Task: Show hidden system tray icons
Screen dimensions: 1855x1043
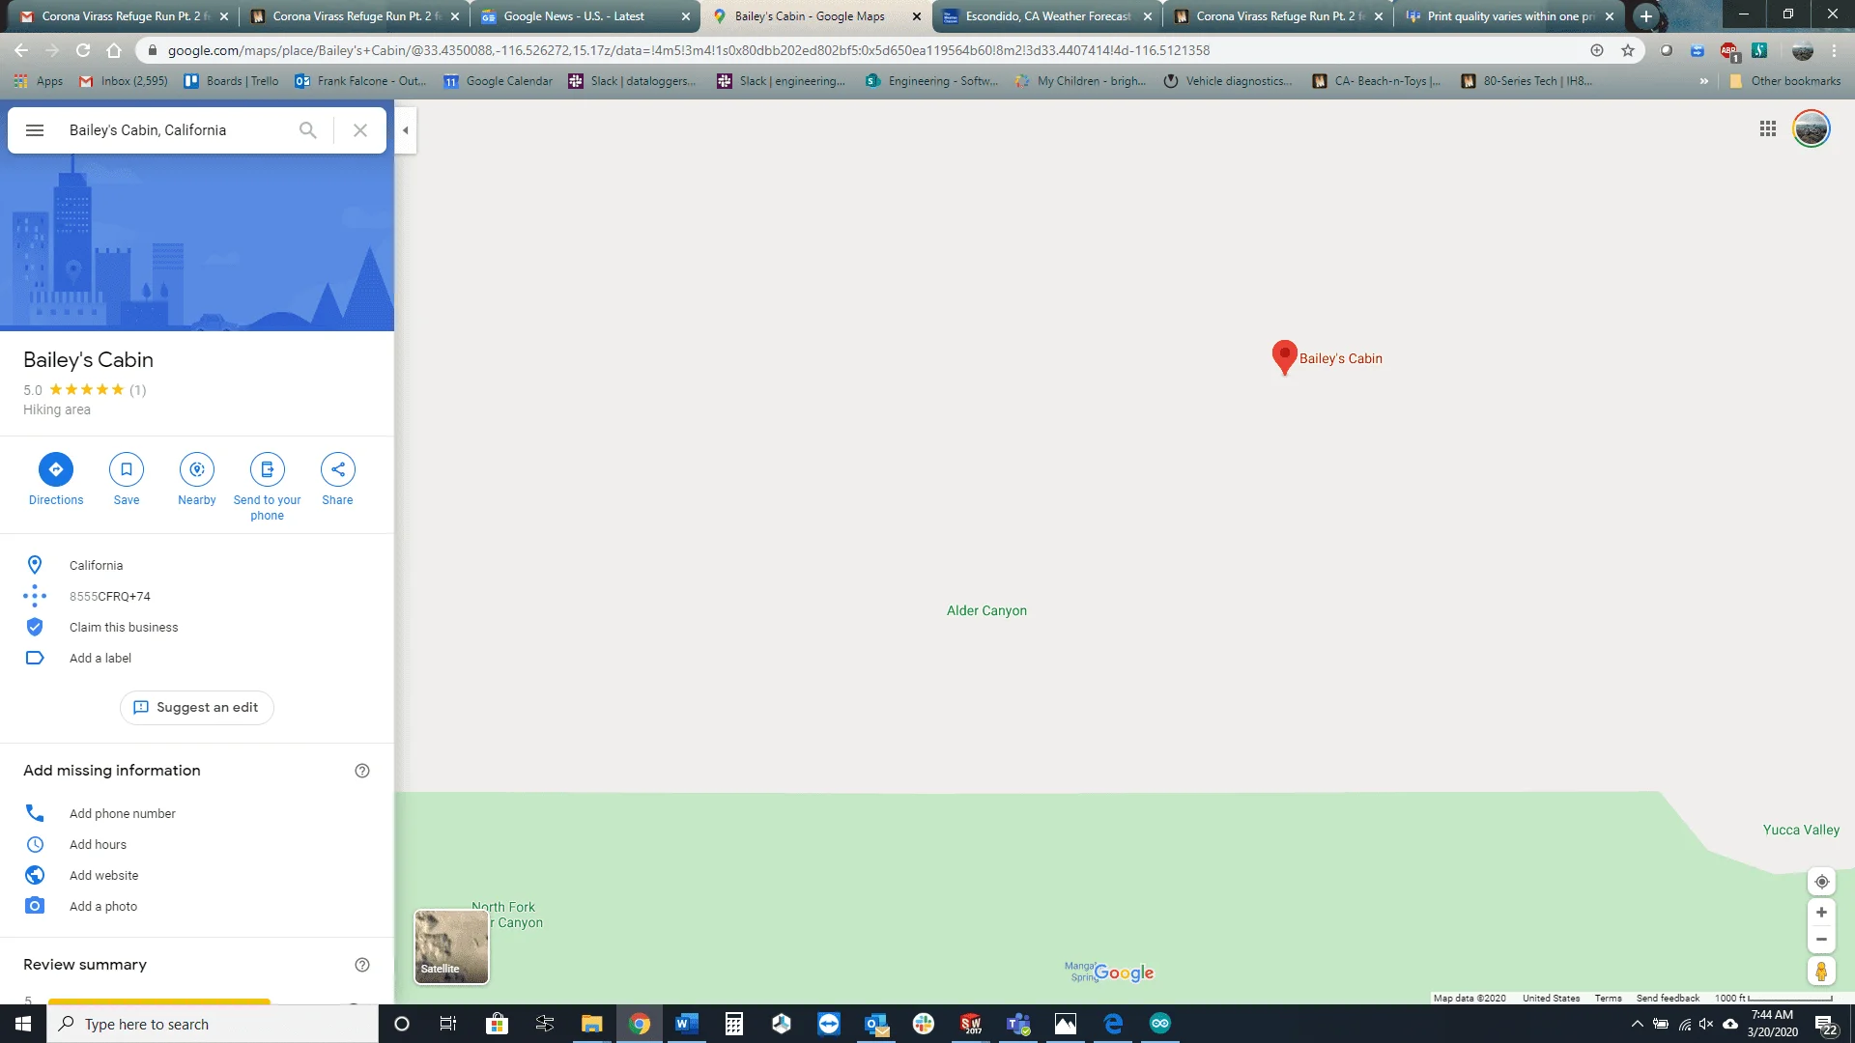Action: pos(1637,1024)
